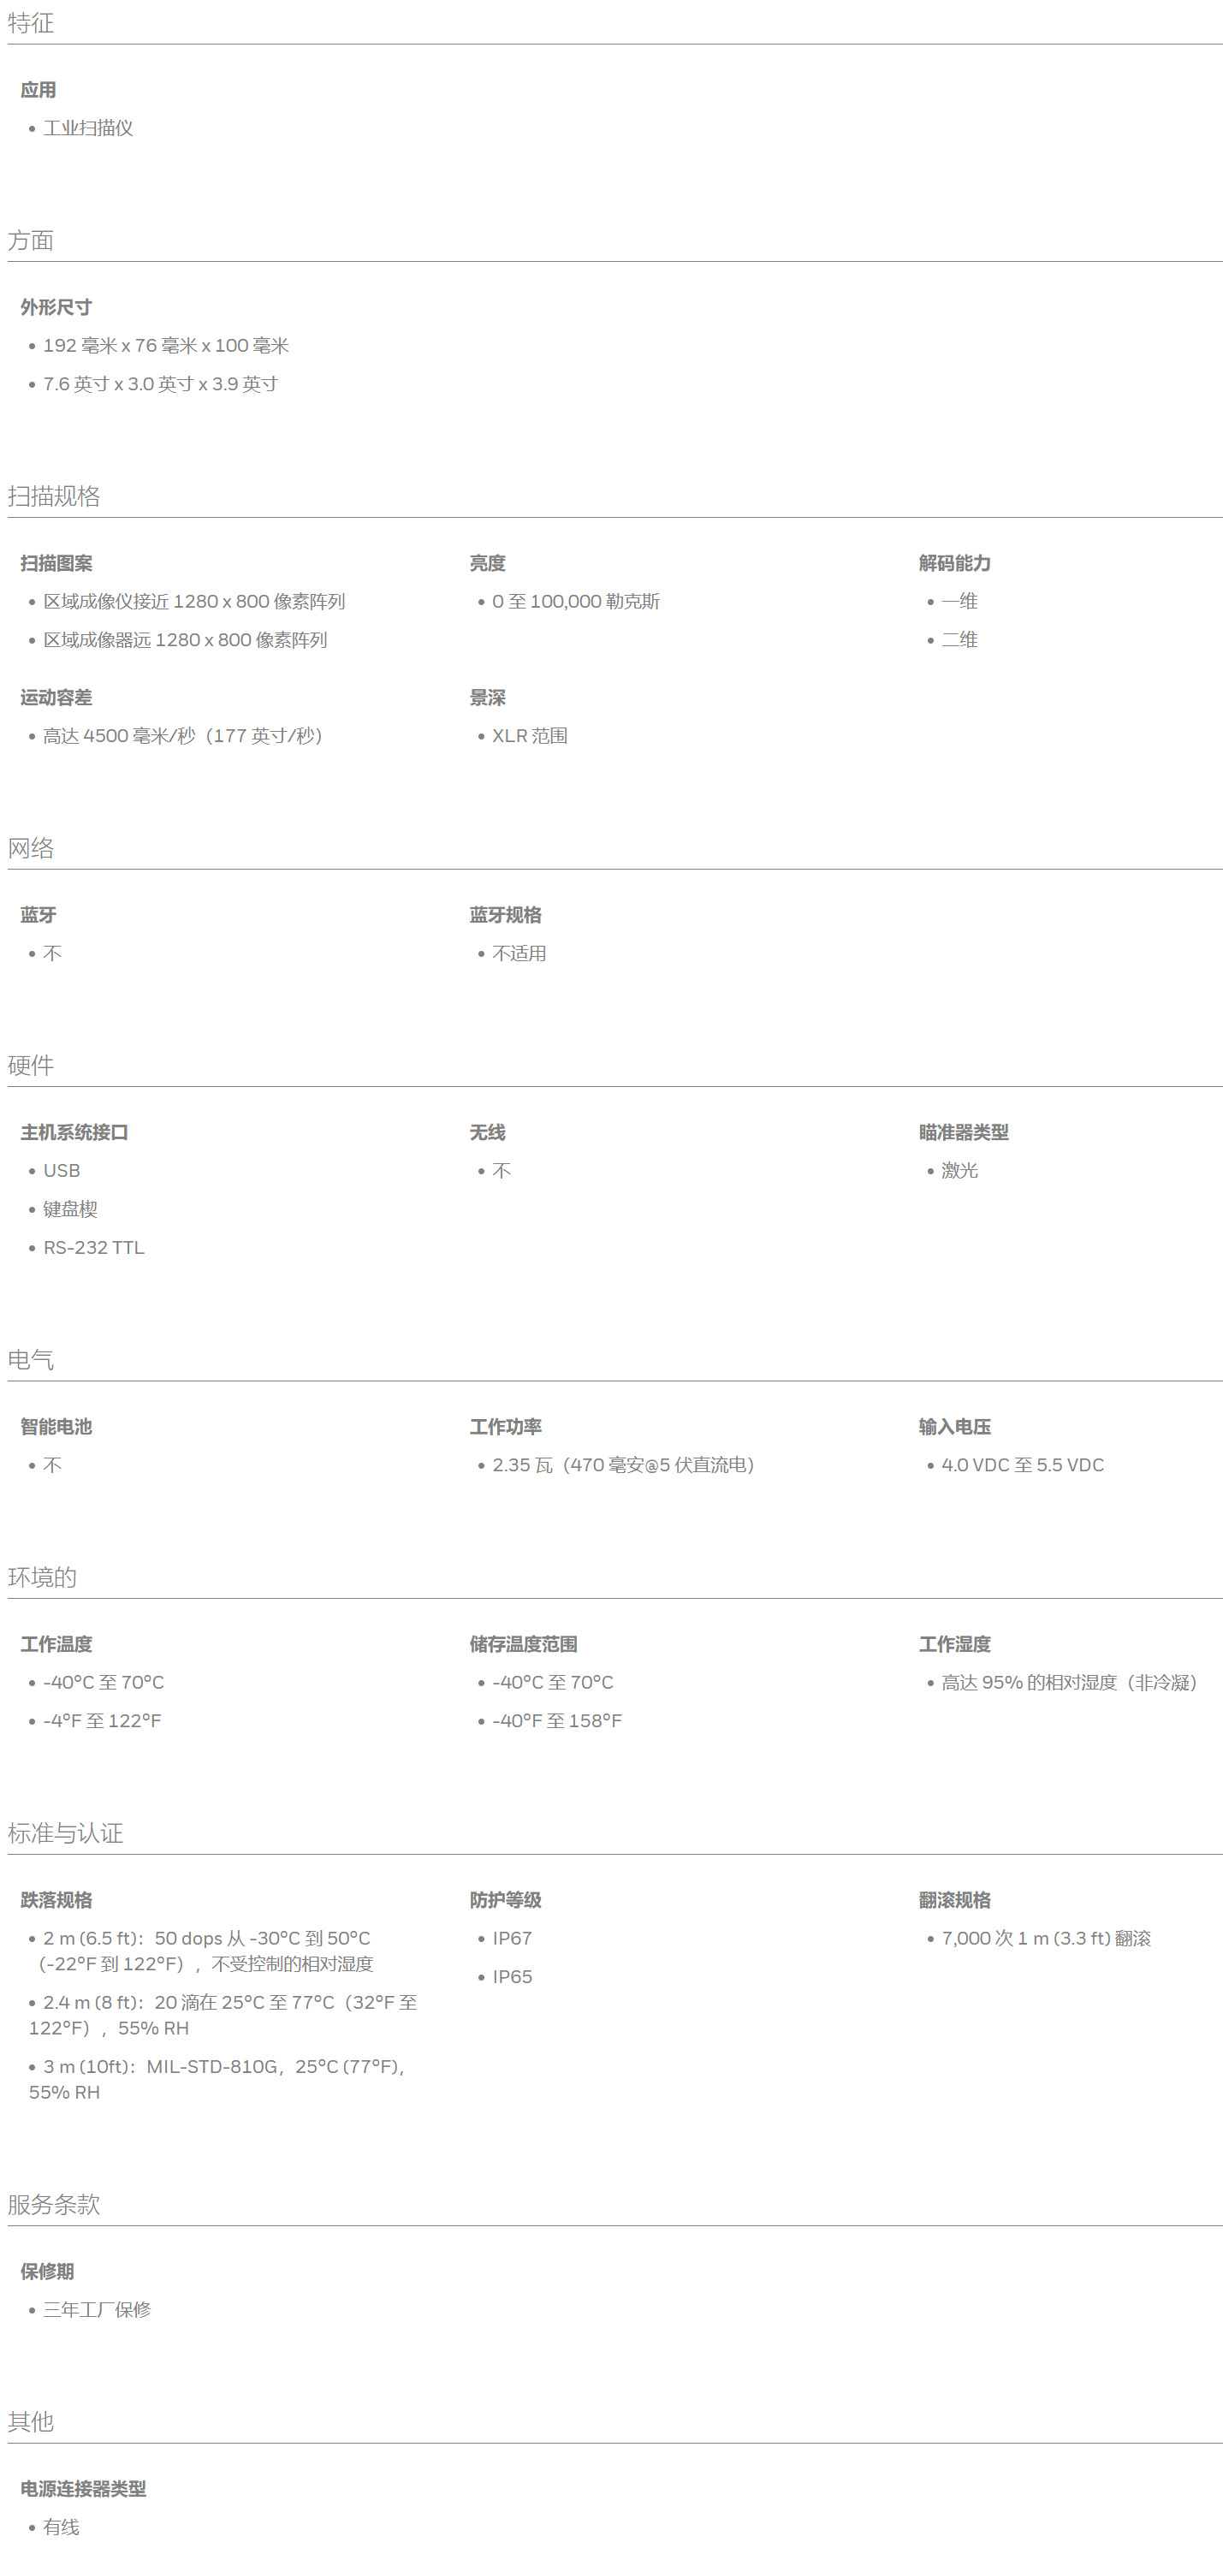1223x2560 pixels.
Task: Click the 三年工厂保修 warranty item
Action: click(98, 2309)
